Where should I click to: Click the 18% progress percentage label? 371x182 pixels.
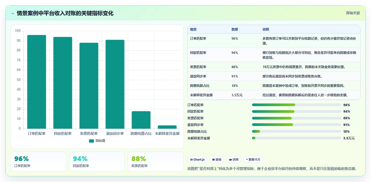pos(347,132)
